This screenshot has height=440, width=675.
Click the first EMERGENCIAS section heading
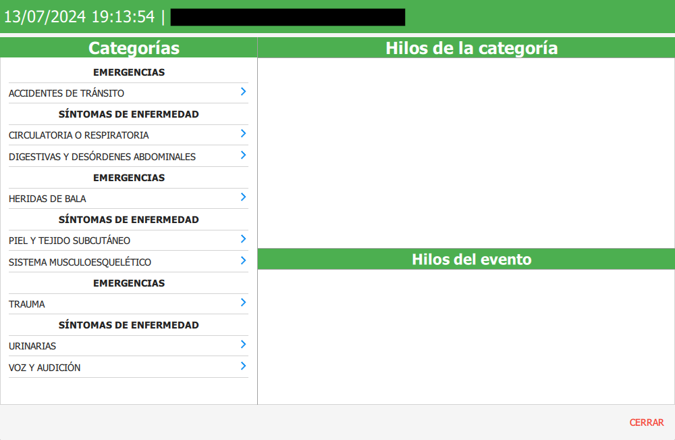point(128,72)
